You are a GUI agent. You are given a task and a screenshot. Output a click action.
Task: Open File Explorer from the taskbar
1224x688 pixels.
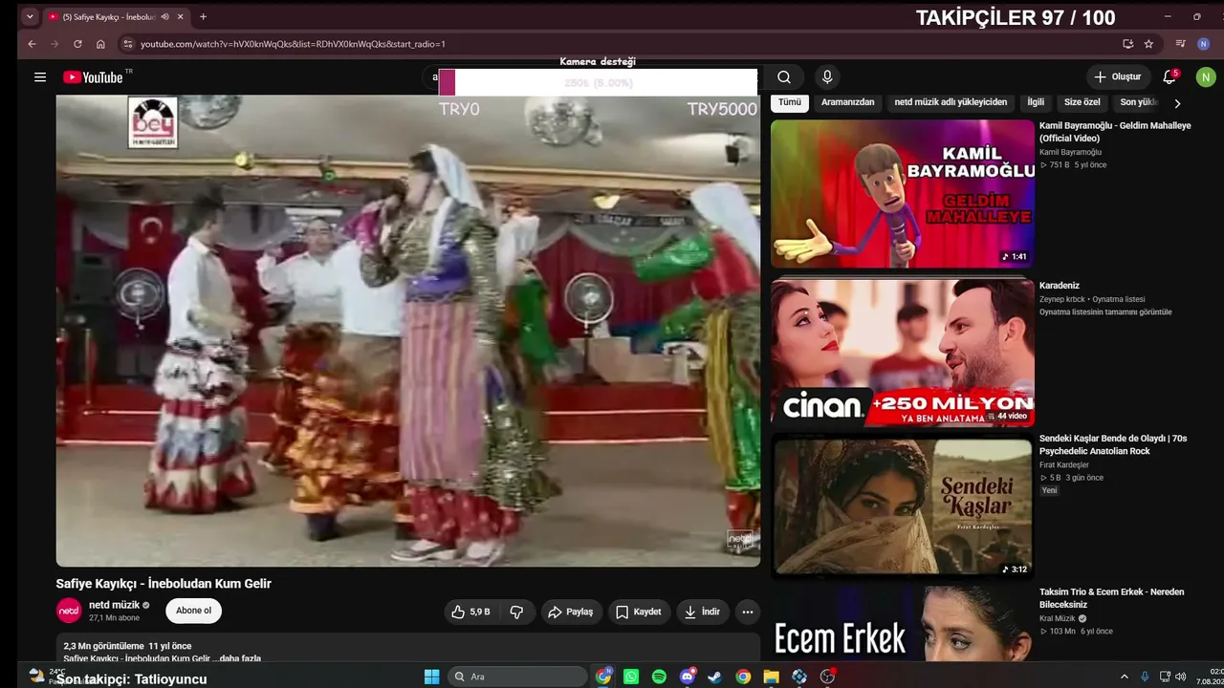(x=771, y=677)
